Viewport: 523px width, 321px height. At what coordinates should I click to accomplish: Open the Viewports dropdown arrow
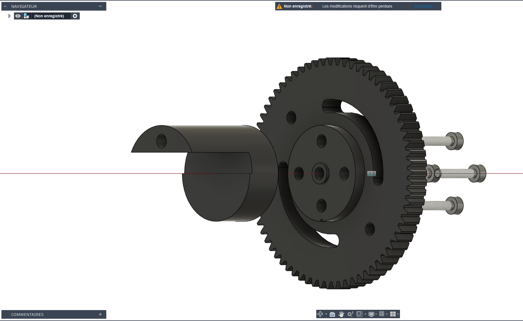[398, 314]
